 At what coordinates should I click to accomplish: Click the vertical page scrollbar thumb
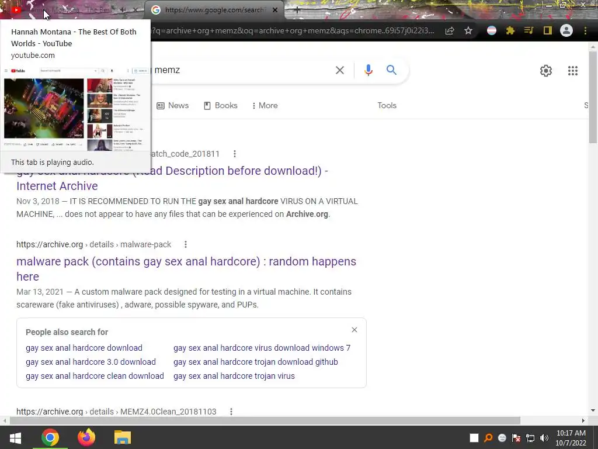(593, 97)
